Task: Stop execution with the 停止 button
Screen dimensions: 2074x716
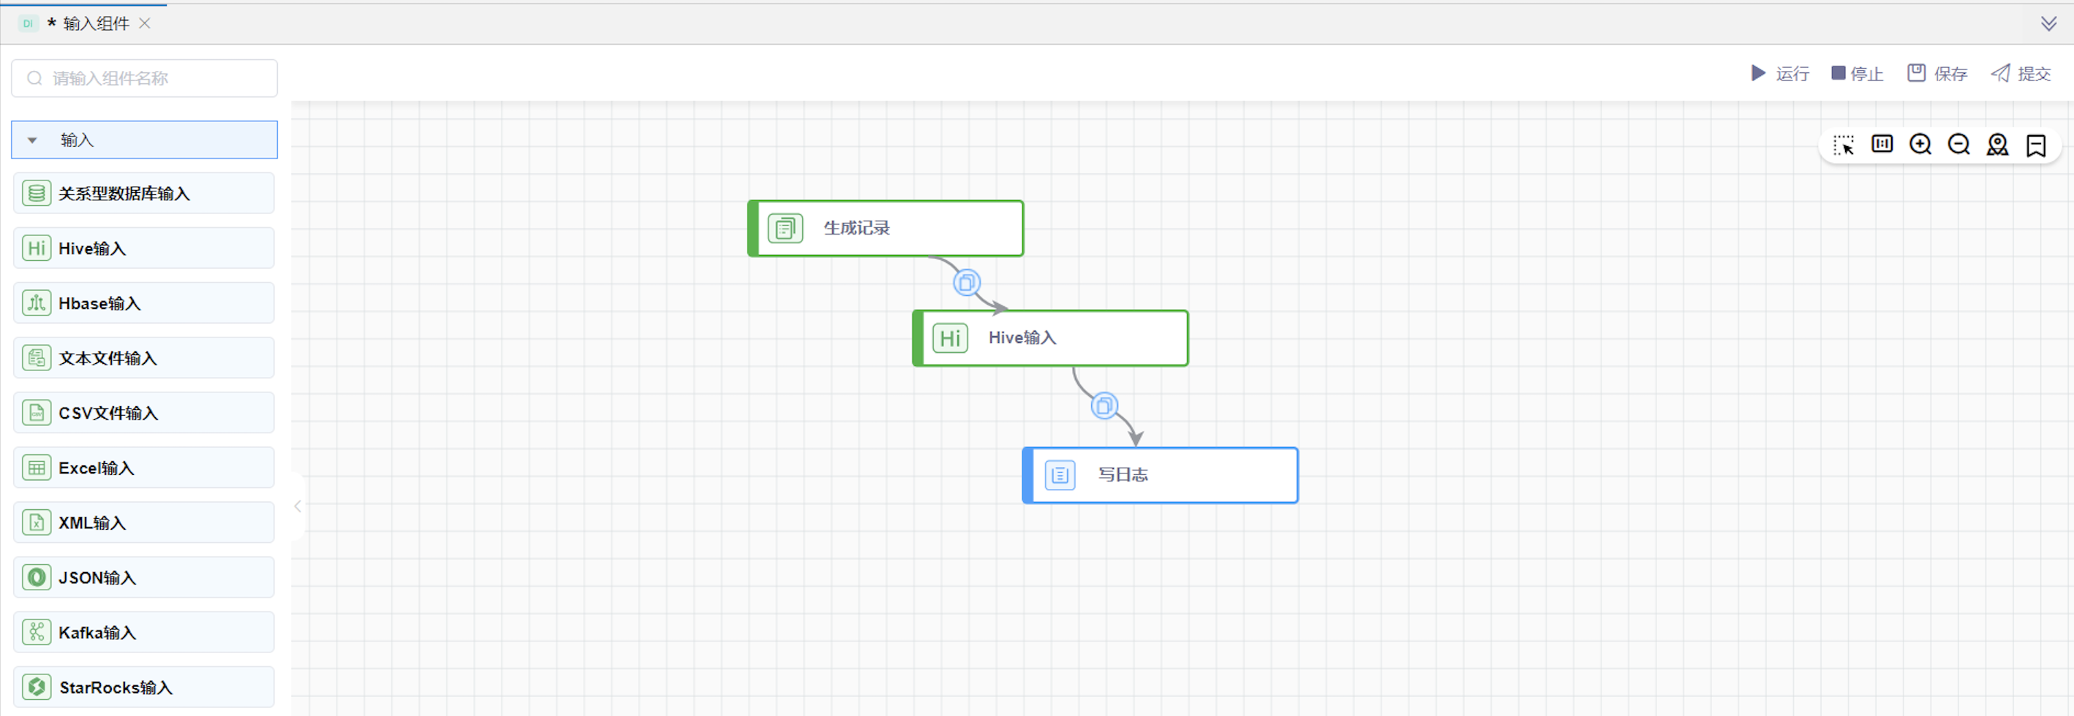Action: coord(1857,74)
